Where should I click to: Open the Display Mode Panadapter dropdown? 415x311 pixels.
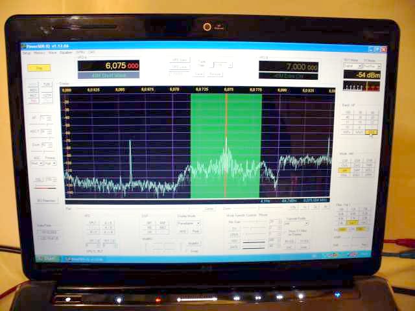tap(189, 223)
